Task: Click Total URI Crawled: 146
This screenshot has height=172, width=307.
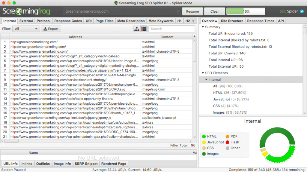Action: click(227, 53)
